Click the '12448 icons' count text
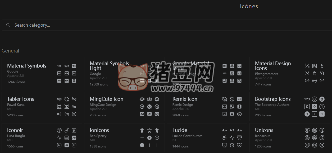This screenshot has height=153, width=332. click(16, 82)
